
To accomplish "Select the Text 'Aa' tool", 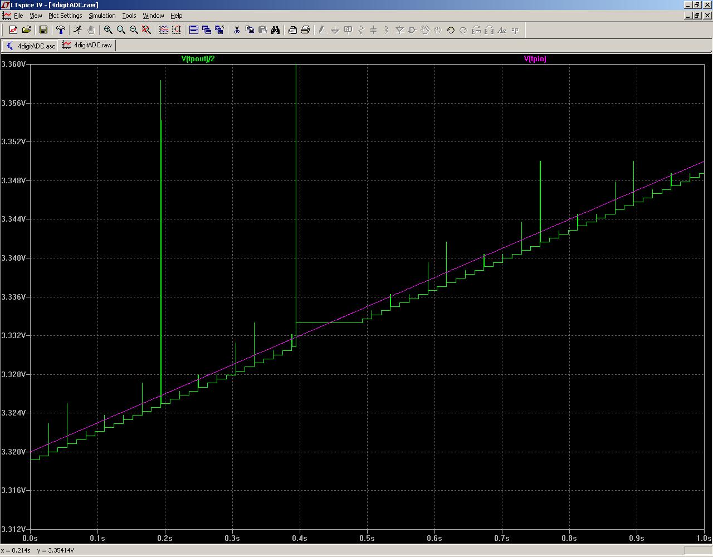I will tap(502, 30).
